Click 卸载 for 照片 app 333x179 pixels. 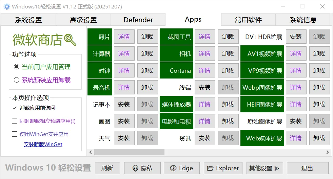click(x=148, y=37)
